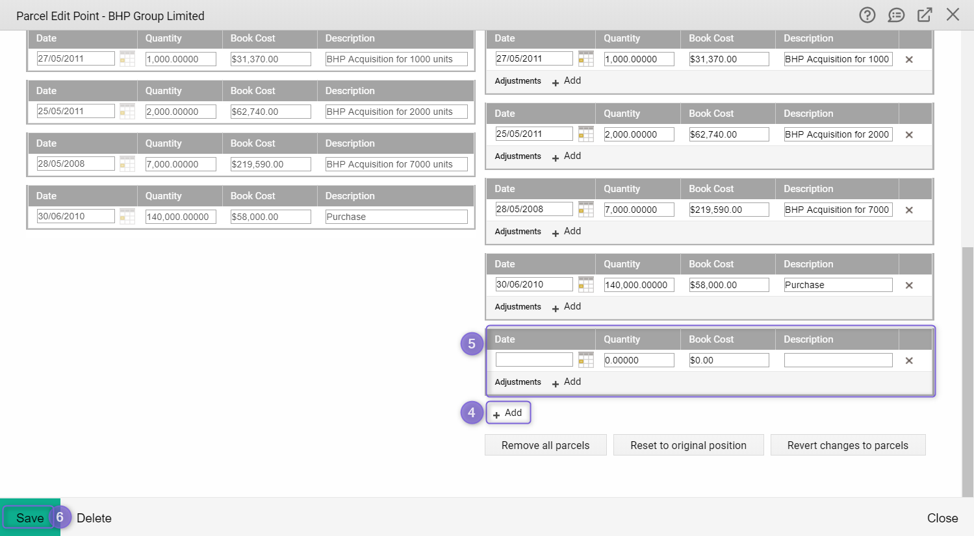This screenshot has height=536, width=974.
Task: Edit the $31,370.00 book cost in right table
Action: 729,59
